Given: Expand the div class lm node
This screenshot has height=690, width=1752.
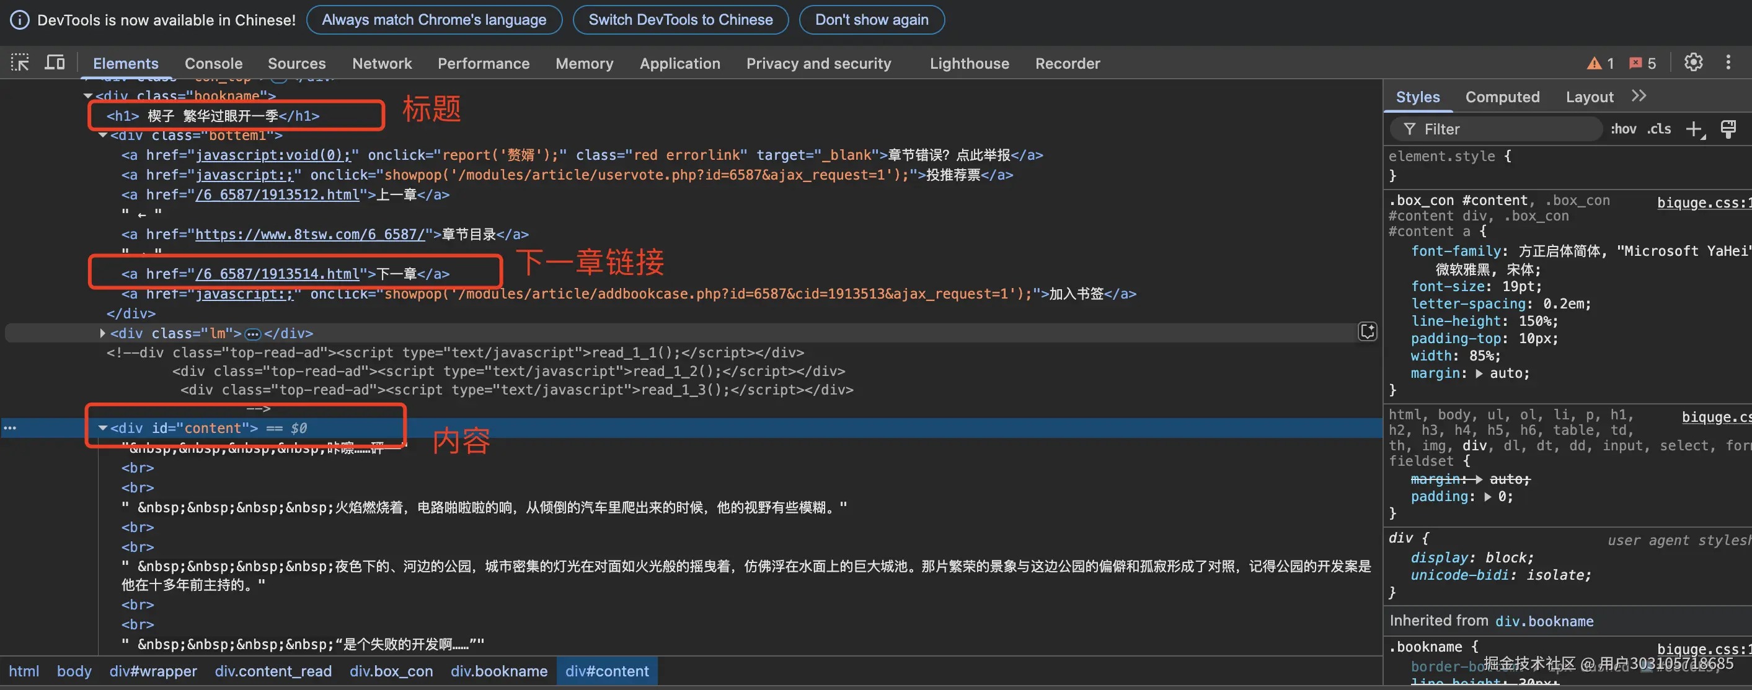Looking at the screenshot, I should click(x=103, y=333).
